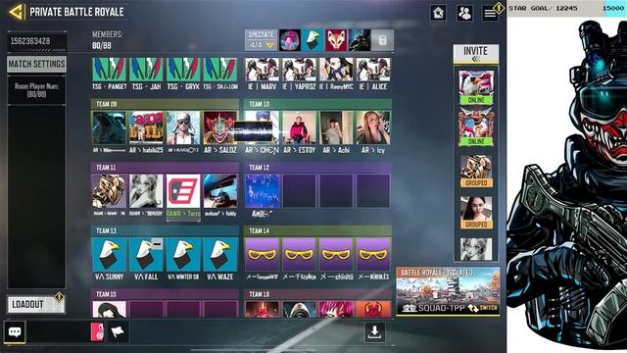Select the room ID 1562363428 field

(x=36, y=41)
